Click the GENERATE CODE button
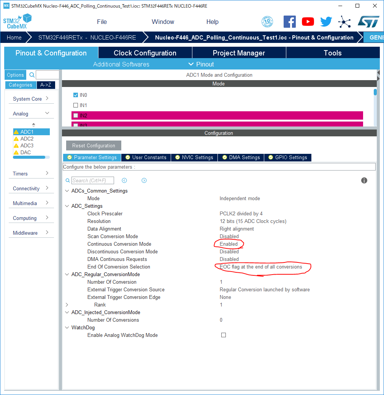The image size is (384, 395). coord(374,38)
